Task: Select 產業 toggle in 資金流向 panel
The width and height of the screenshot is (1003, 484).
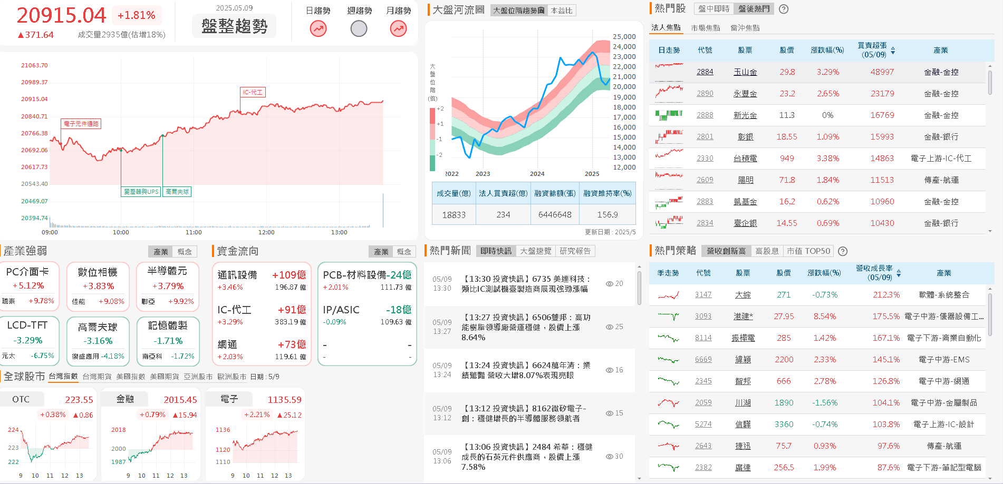Action: 381,252
